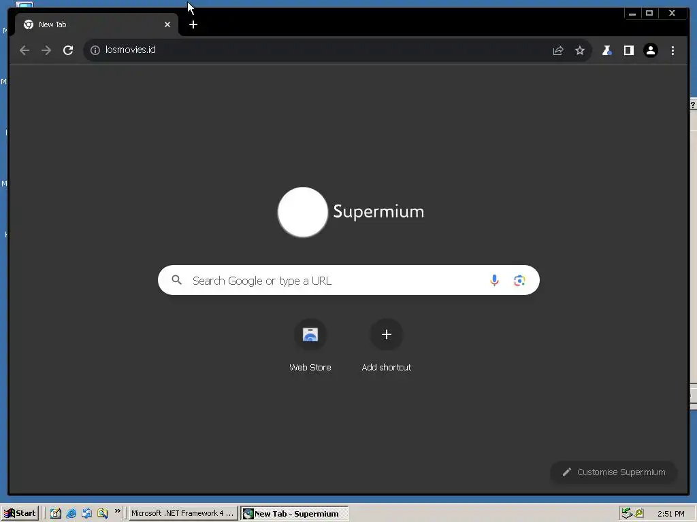Switch to Microsoft .NET Framework 4 taskbar item
This screenshot has width=697, height=522.
click(182, 513)
